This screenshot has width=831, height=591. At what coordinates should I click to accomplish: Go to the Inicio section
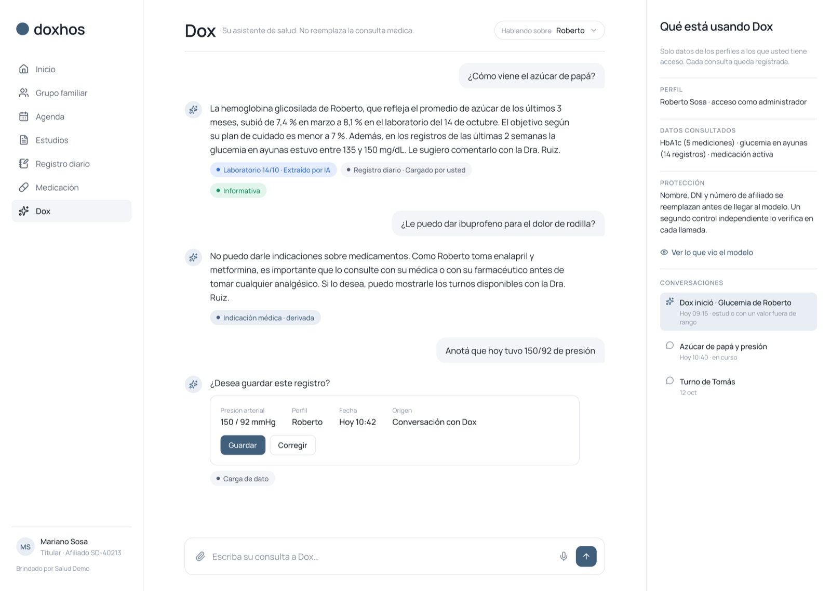click(x=71, y=69)
